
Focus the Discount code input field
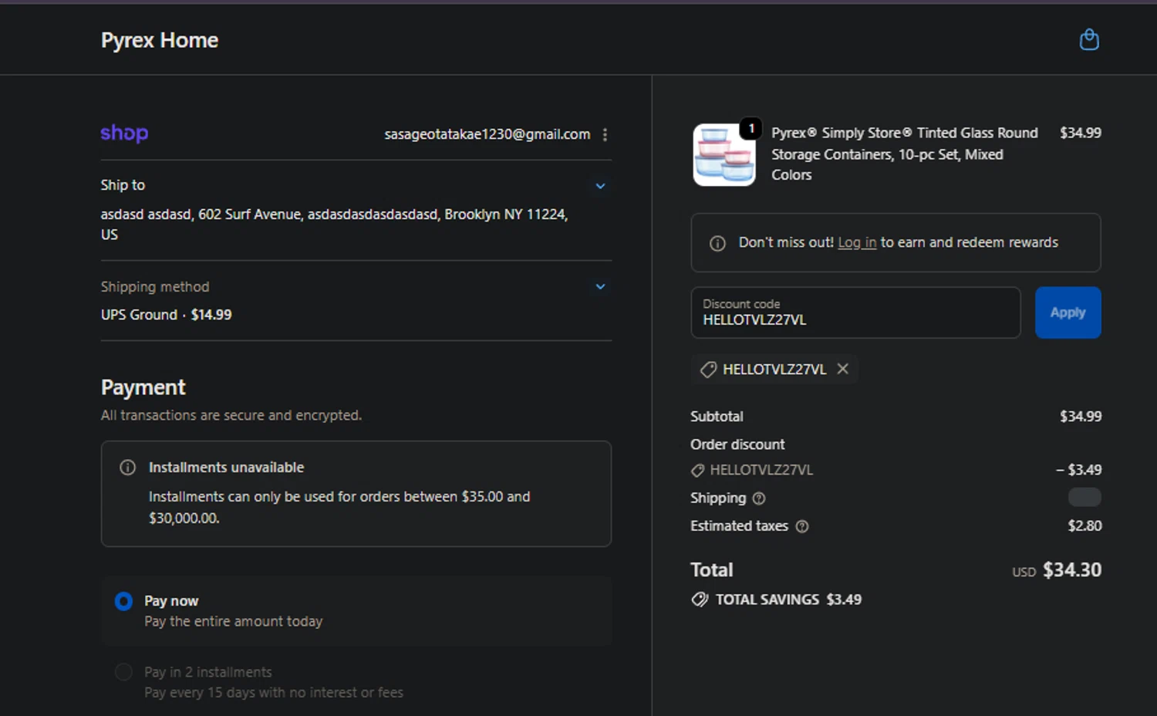click(855, 312)
